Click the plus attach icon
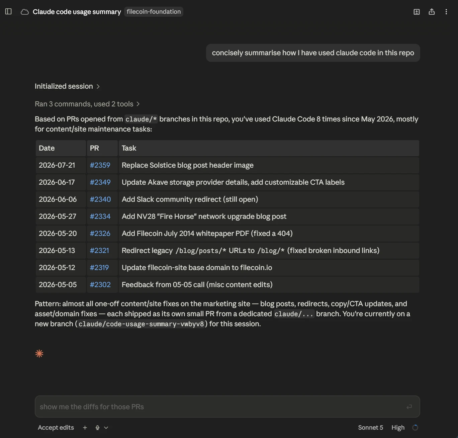The width and height of the screenshot is (458, 438). pos(85,428)
